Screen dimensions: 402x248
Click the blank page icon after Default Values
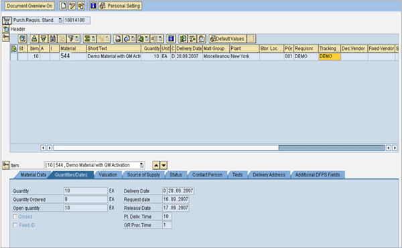(251, 39)
